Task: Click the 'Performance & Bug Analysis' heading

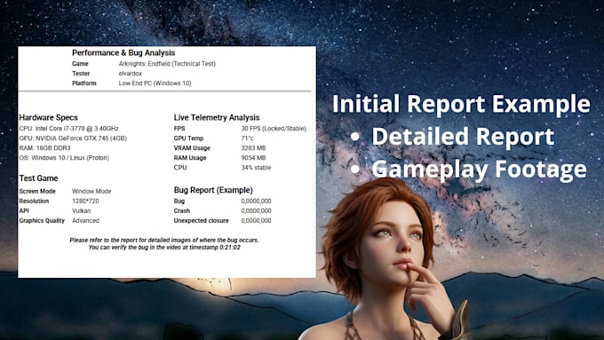Action: point(123,52)
